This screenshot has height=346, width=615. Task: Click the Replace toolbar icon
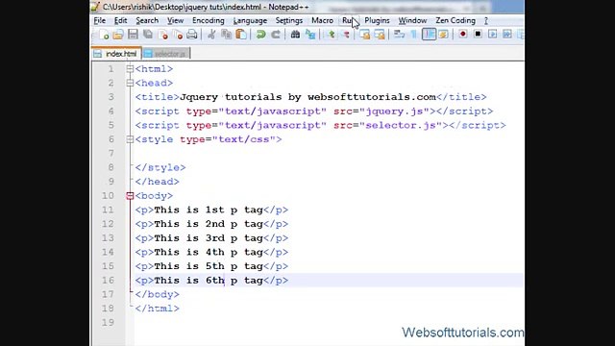point(310,35)
